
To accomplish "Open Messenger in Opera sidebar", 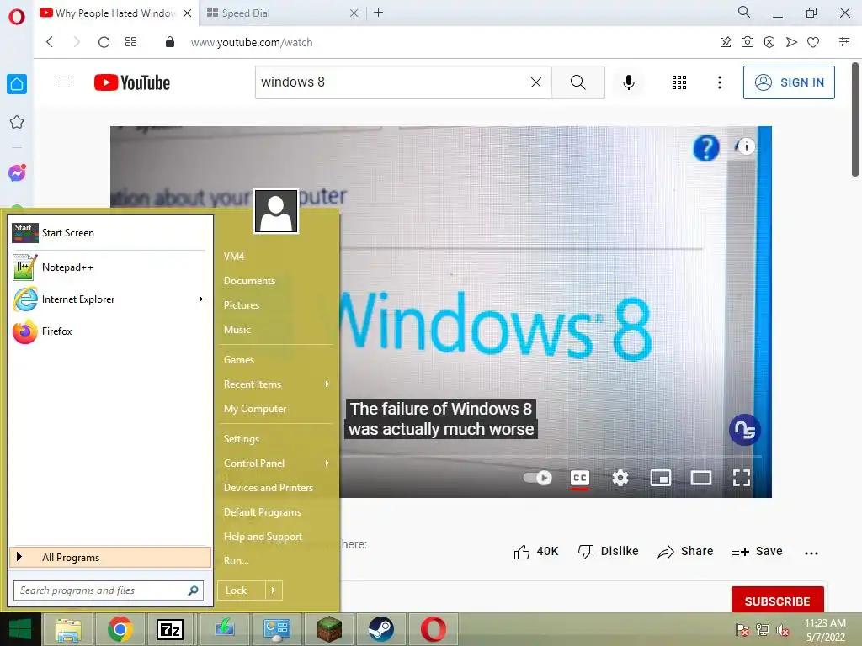I will pos(17,173).
